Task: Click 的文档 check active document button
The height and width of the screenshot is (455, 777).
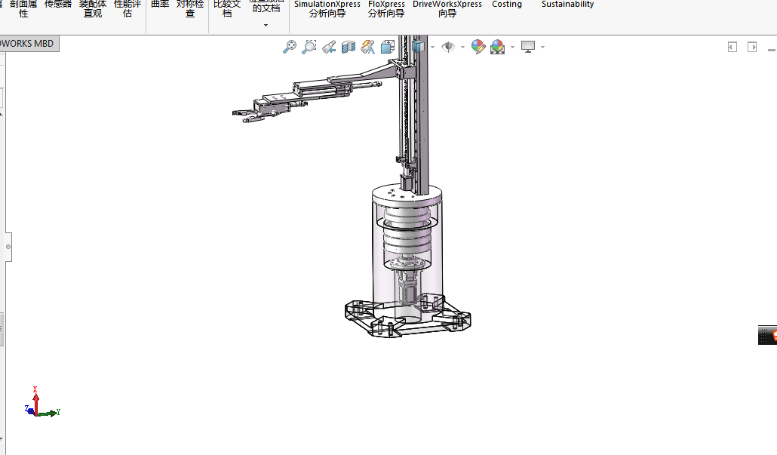Action: click(266, 7)
